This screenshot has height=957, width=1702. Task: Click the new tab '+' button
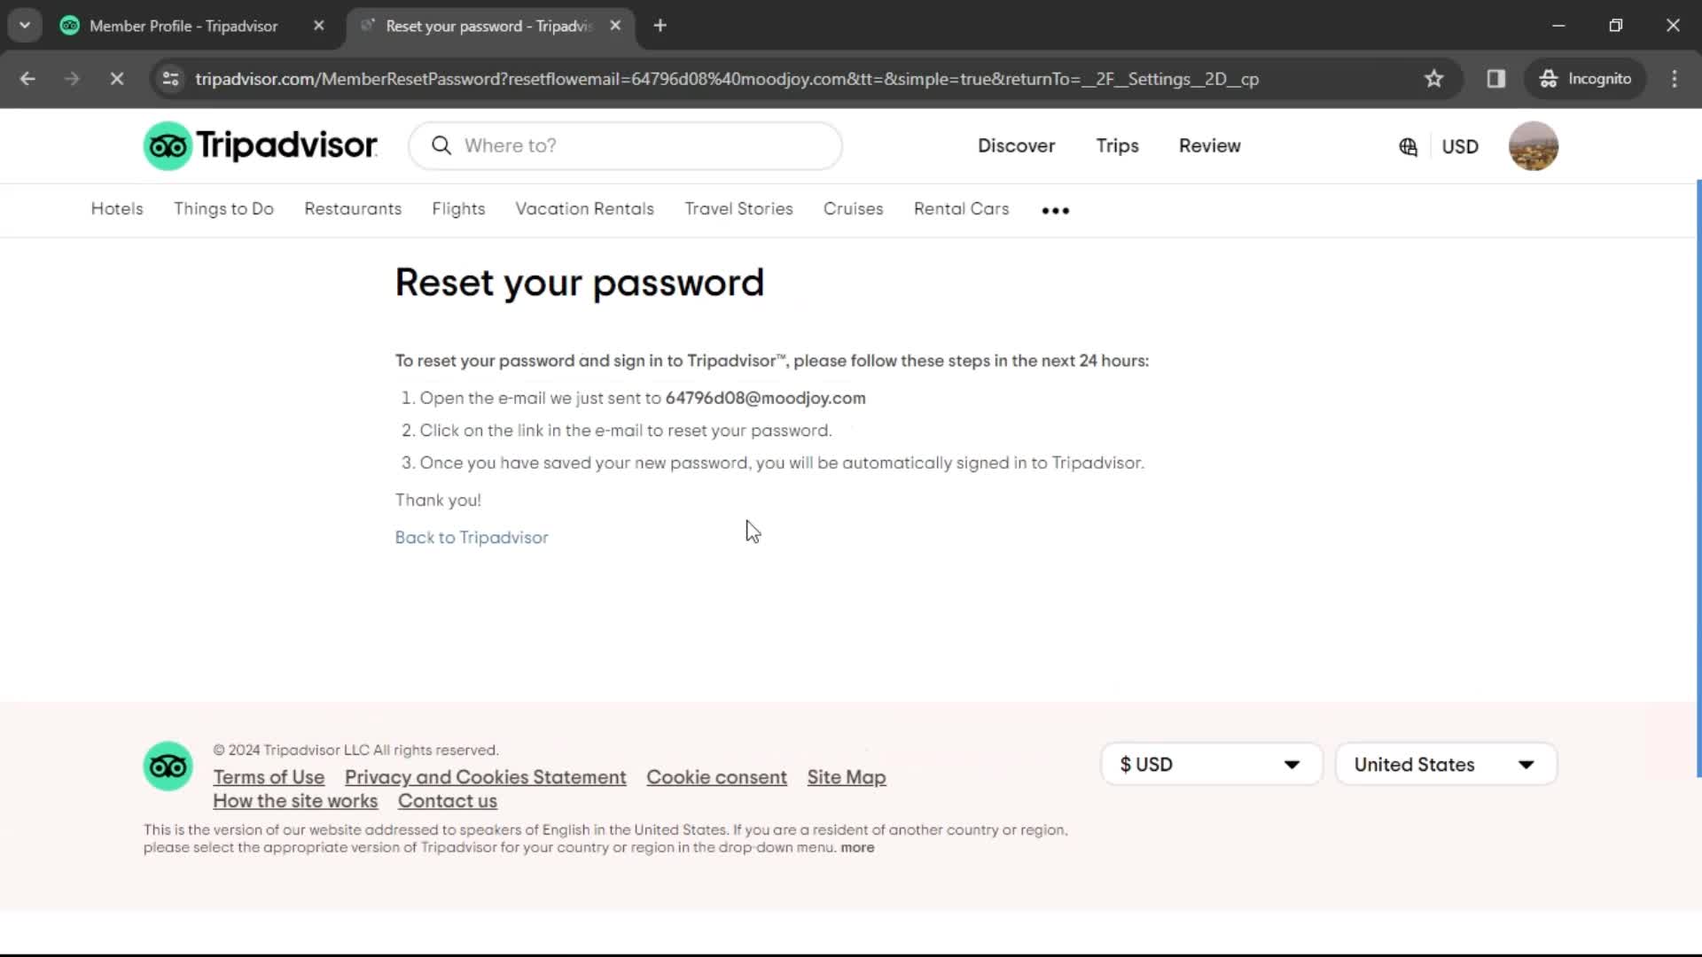tap(660, 26)
